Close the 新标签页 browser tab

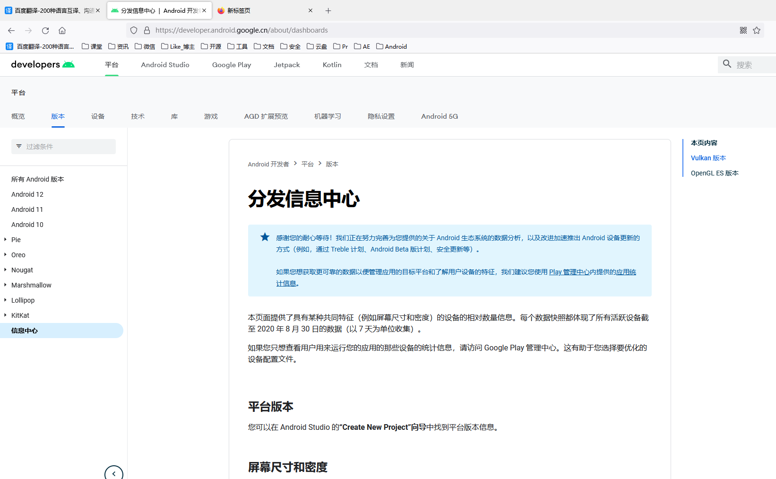(x=310, y=10)
